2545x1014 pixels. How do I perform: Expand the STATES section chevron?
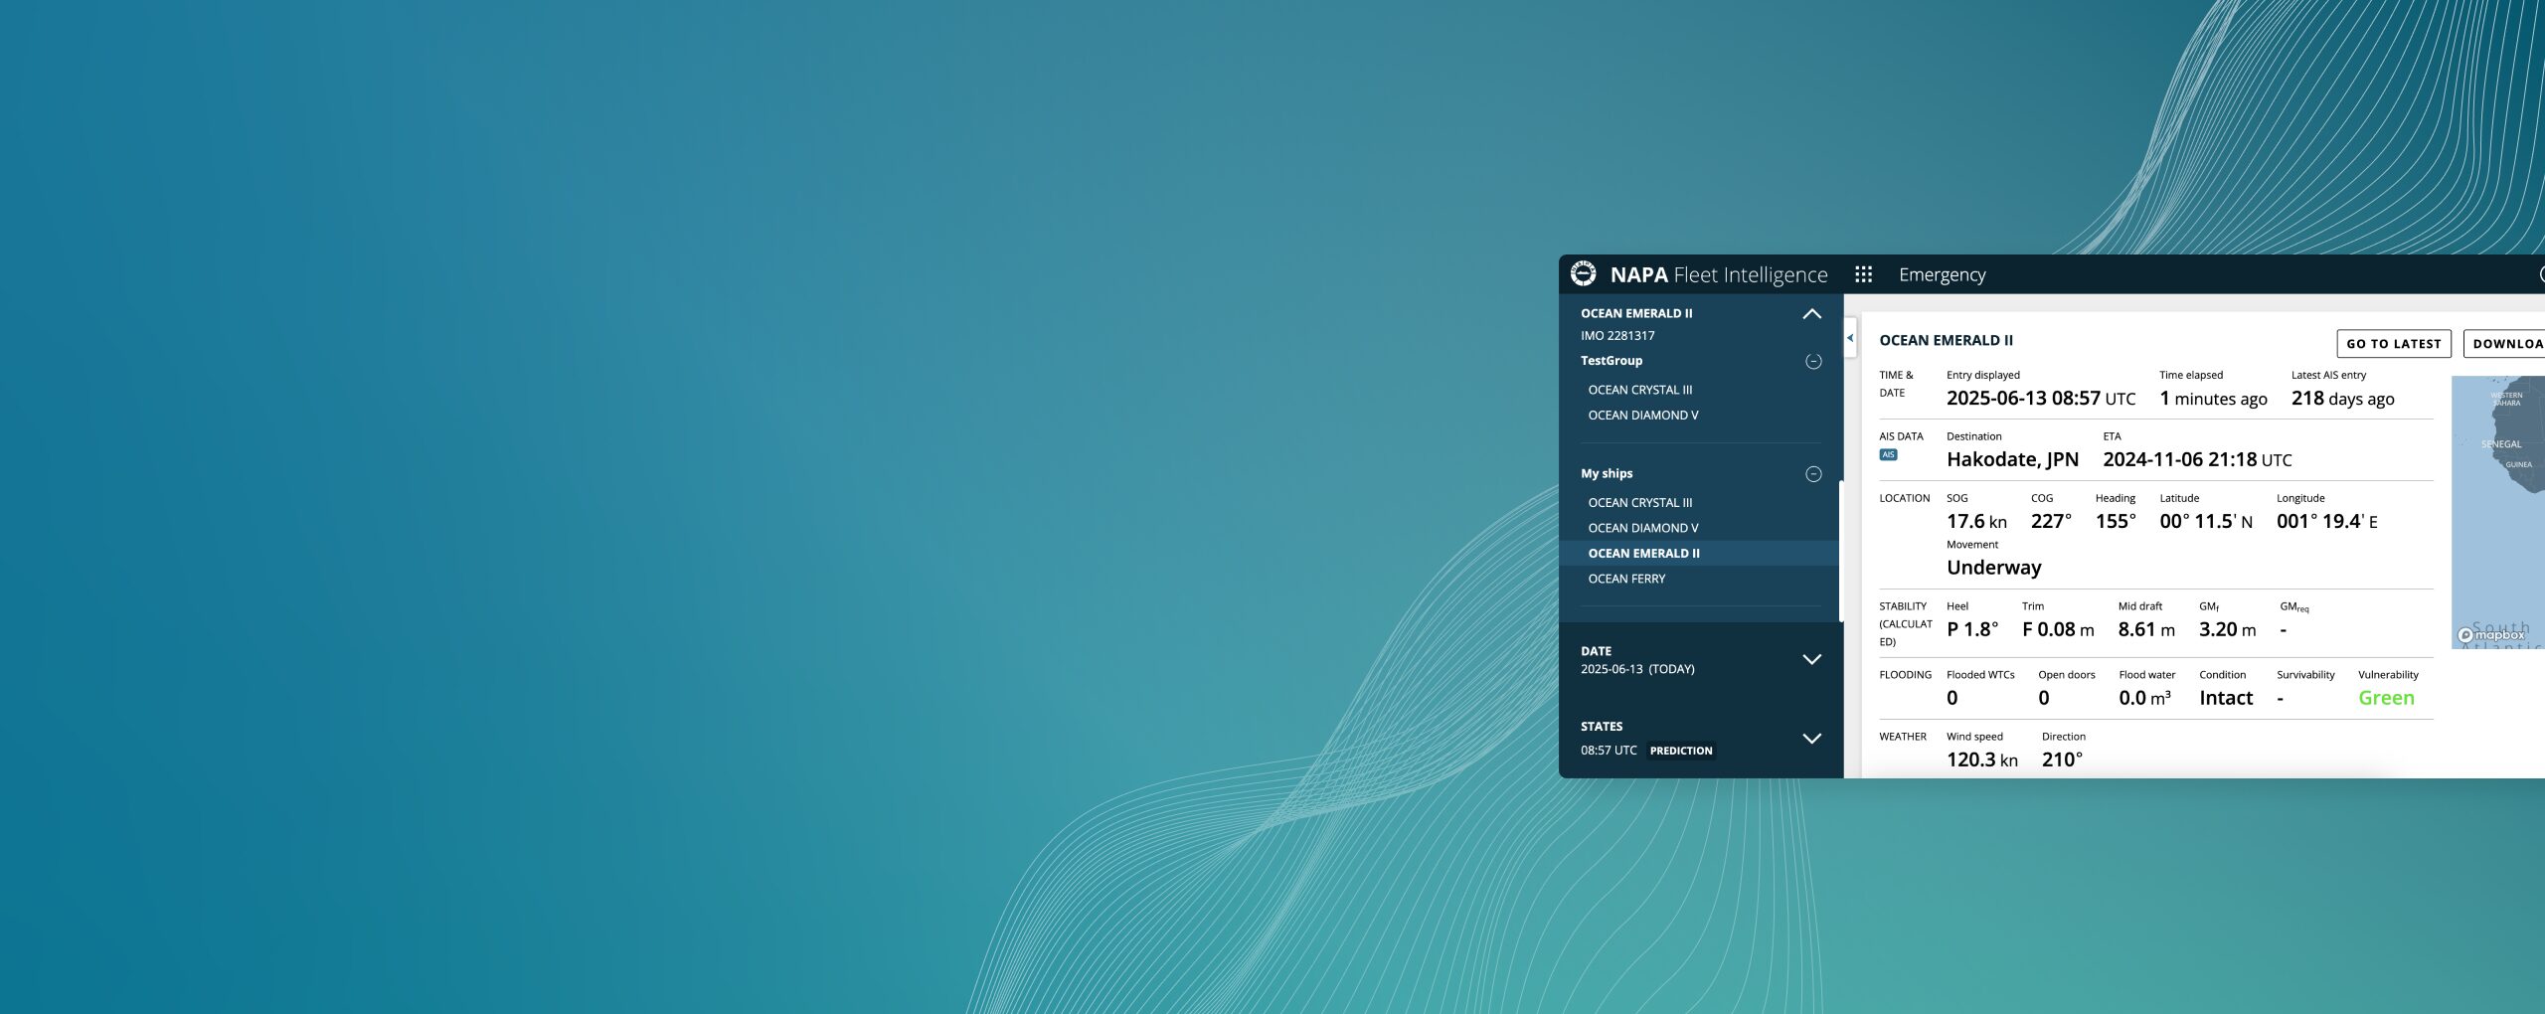point(1811,739)
